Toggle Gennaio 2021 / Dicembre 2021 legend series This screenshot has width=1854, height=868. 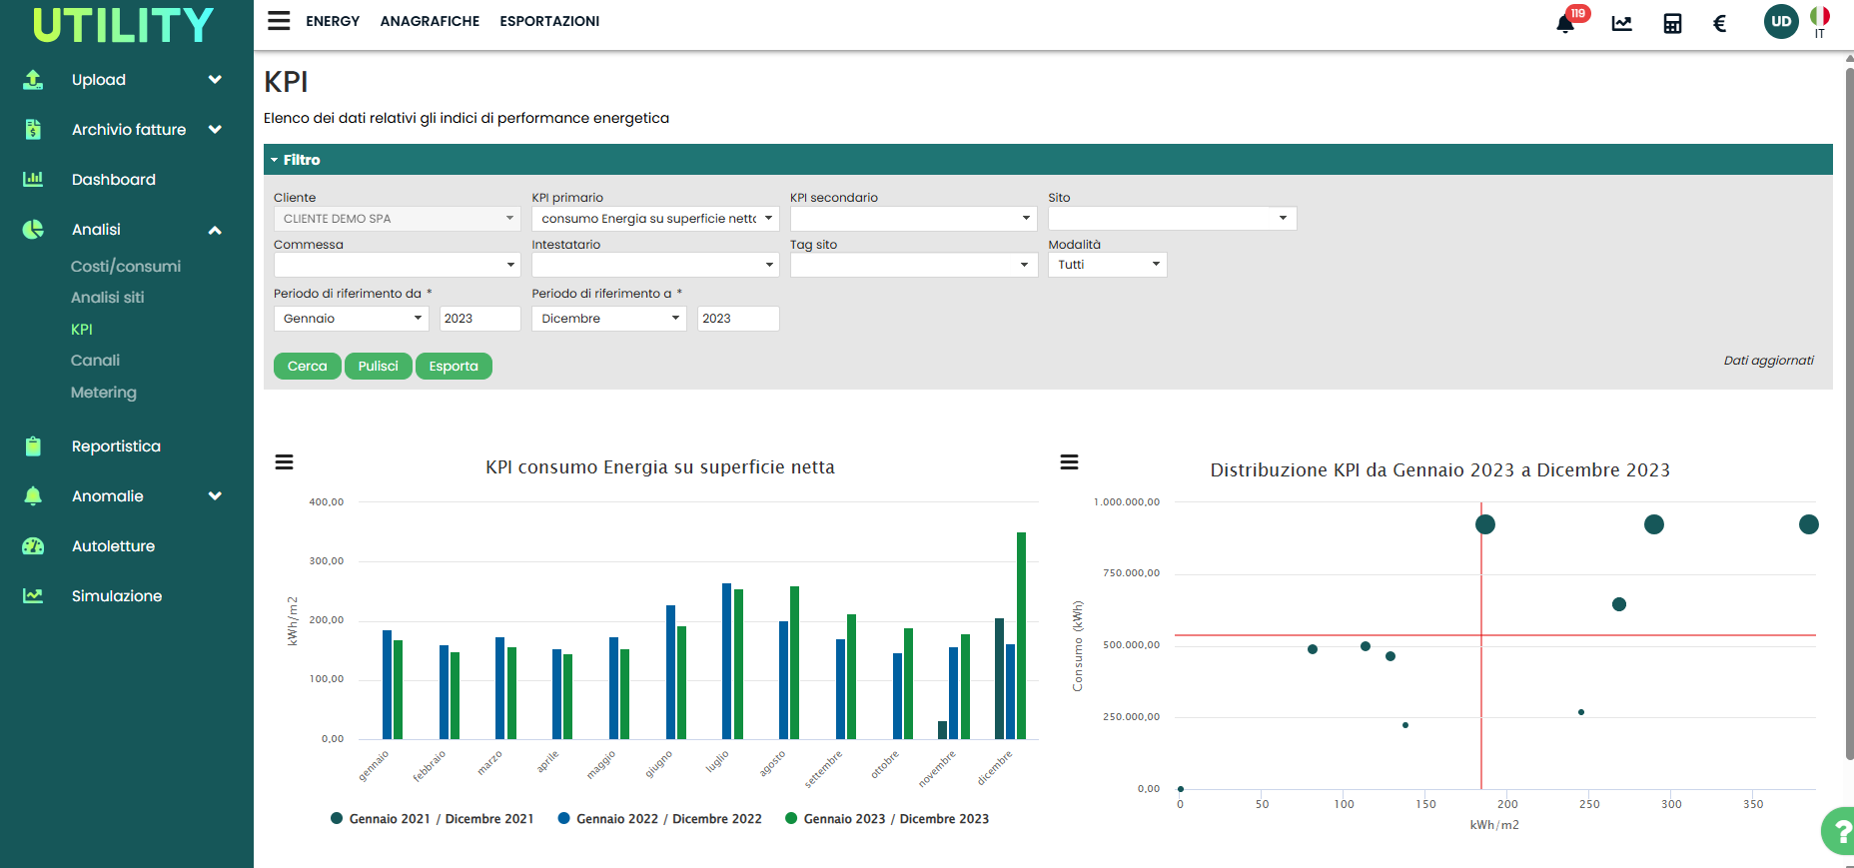432,819
